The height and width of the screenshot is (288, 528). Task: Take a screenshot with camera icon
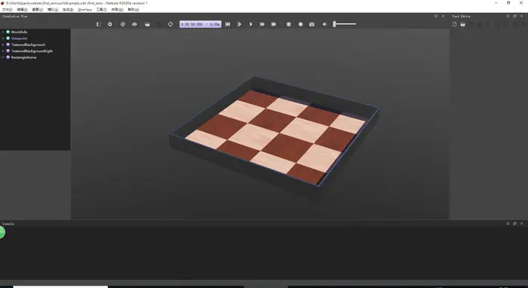point(312,24)
